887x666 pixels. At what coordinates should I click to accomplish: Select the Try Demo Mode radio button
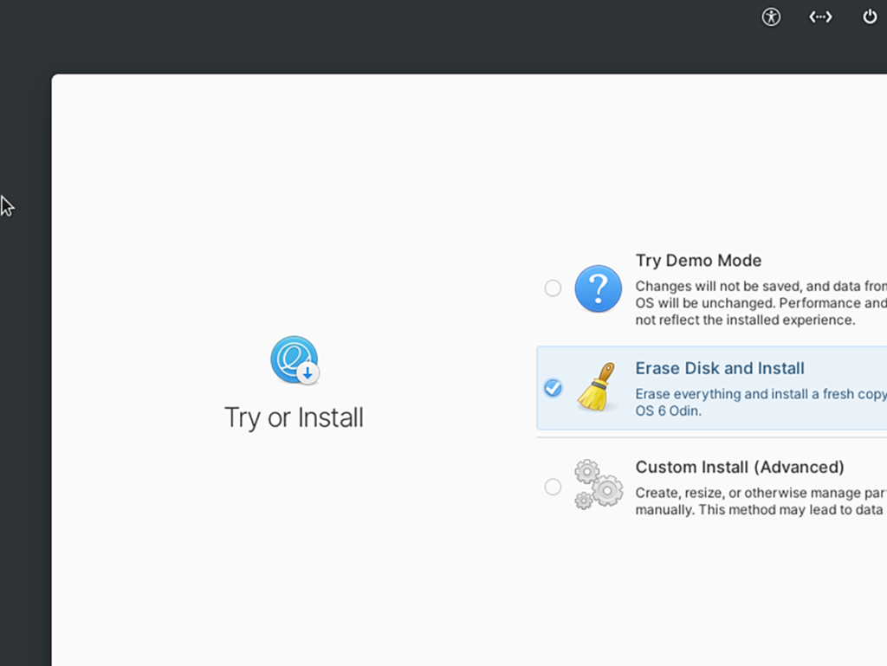coord(553,288)
